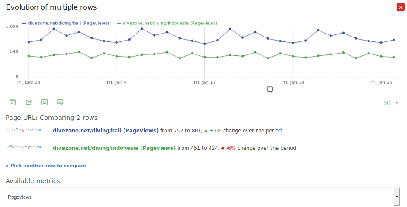
Task: Click the red down arrow next to -6%
Action: 223,148
